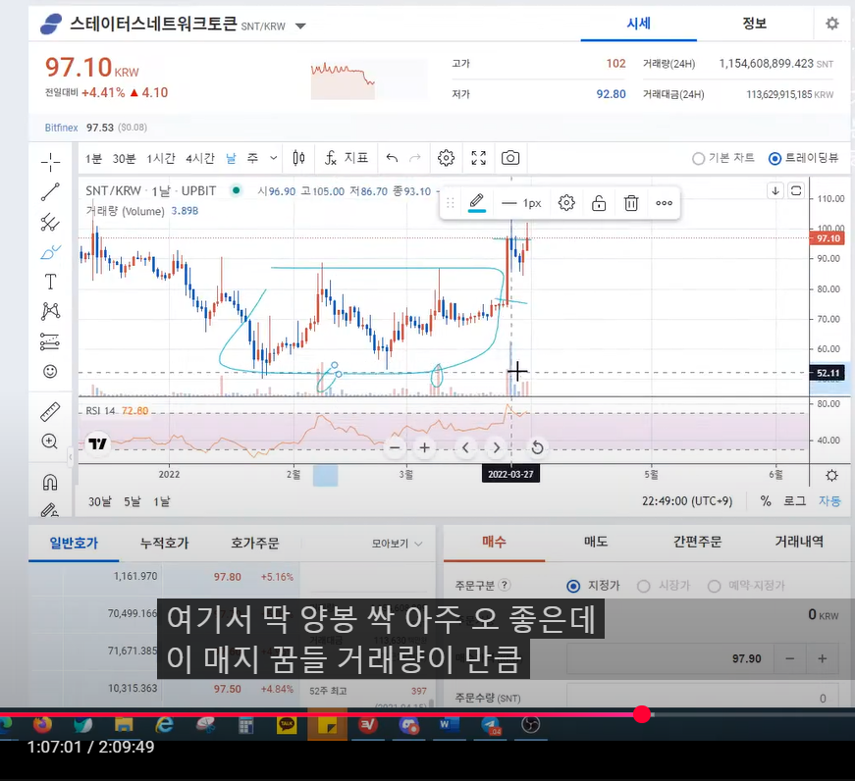Delete the selected drawing with trash icon

(631, 203)
